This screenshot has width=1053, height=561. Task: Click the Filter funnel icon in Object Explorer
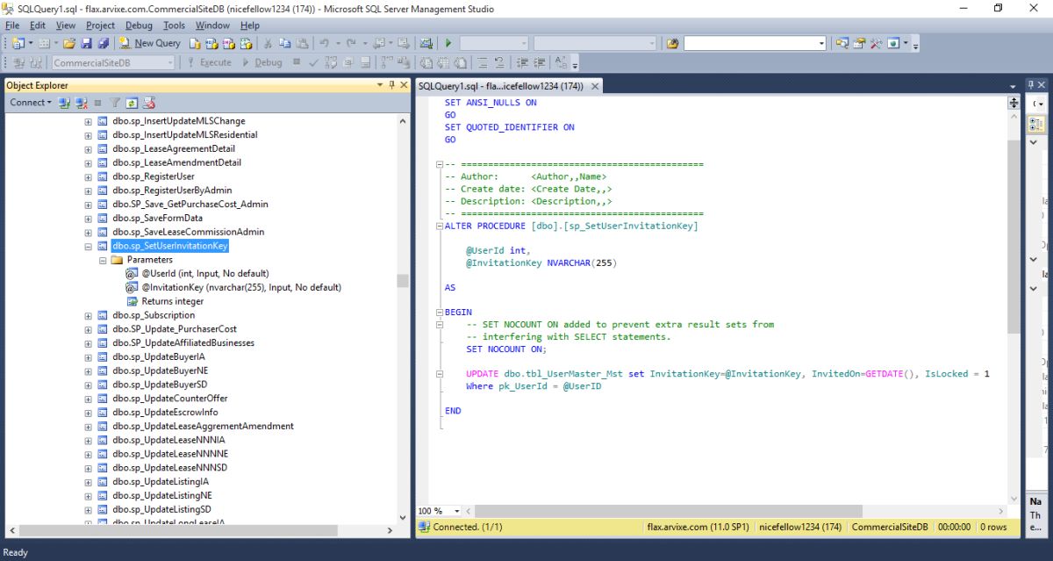click(x=114, y=103)
